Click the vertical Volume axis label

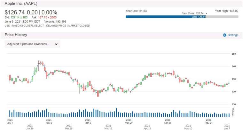click(233, 112)
